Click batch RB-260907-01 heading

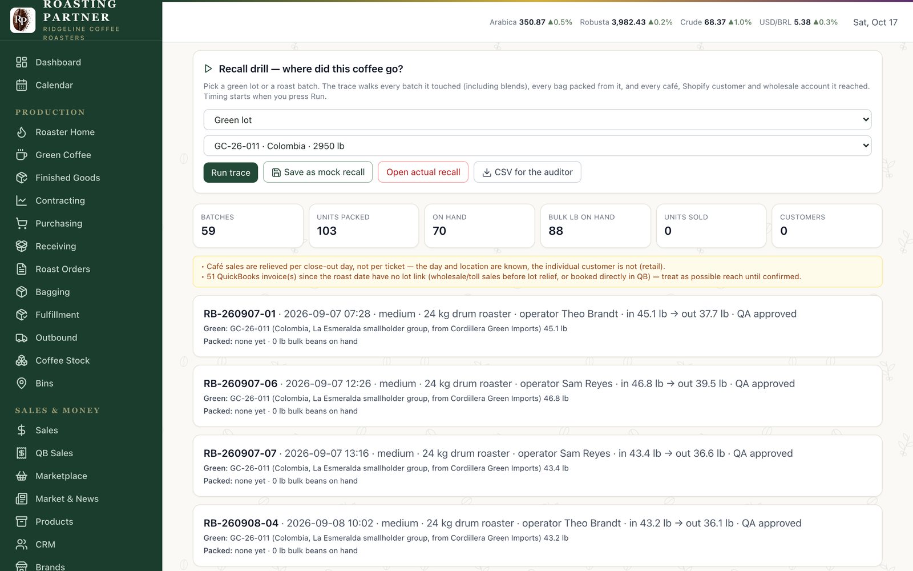pos(240,313)
